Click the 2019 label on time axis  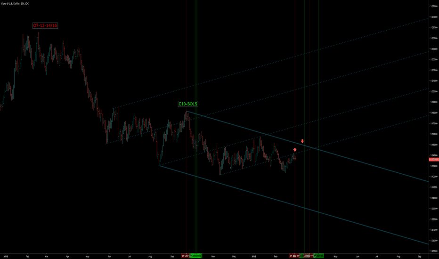(x=254, y=256)
